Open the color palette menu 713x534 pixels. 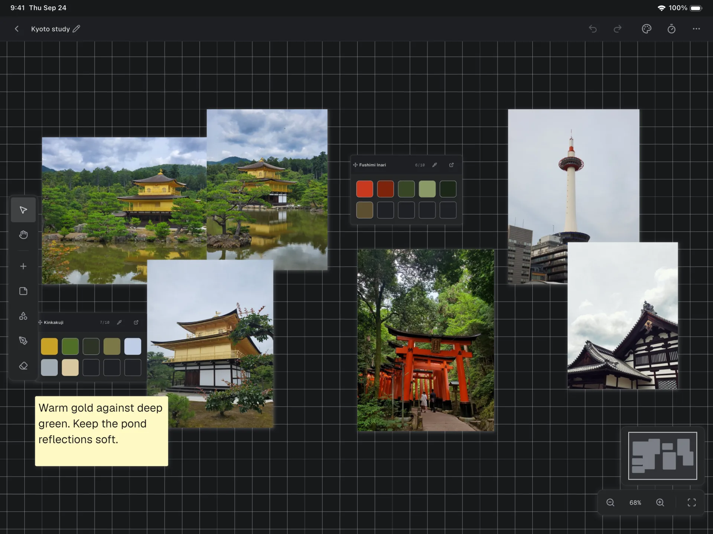(647, 29)
